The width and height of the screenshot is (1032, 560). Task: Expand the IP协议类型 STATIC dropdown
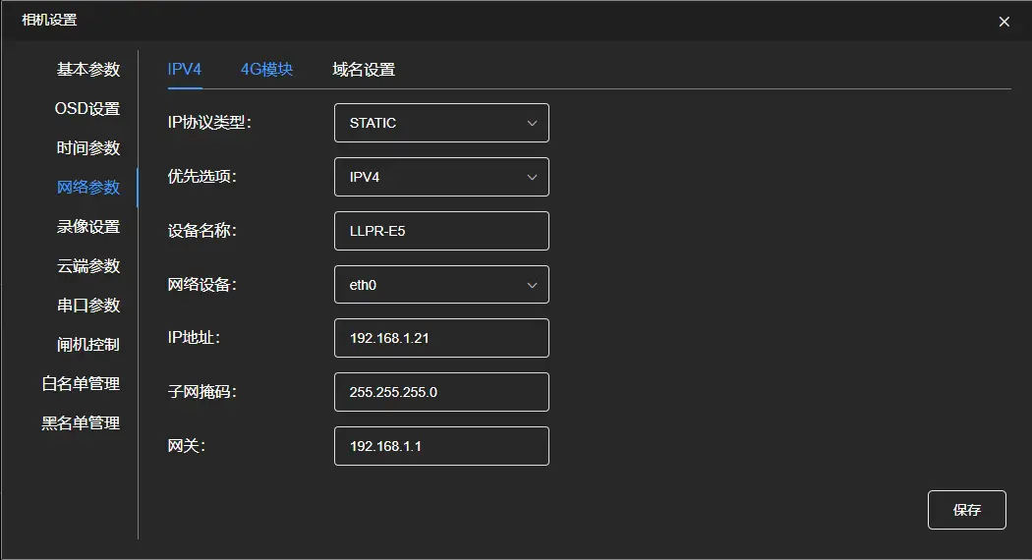(441, 123)
